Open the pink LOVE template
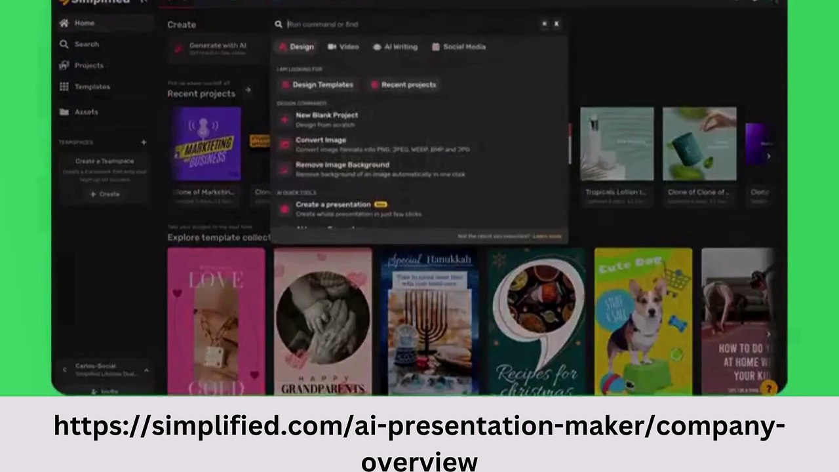The image size is (839, 472). 216,321
